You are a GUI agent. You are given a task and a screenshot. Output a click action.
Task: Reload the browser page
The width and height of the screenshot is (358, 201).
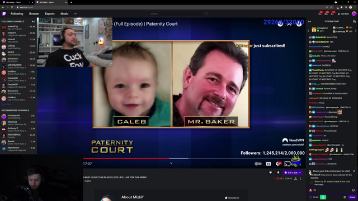click(12, 7)
